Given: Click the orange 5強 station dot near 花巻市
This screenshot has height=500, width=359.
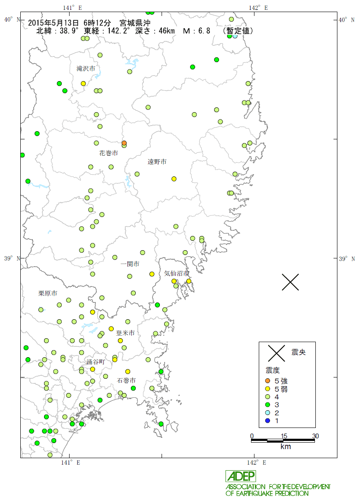Looking at the screenshot, I should (x=124, y=143).
